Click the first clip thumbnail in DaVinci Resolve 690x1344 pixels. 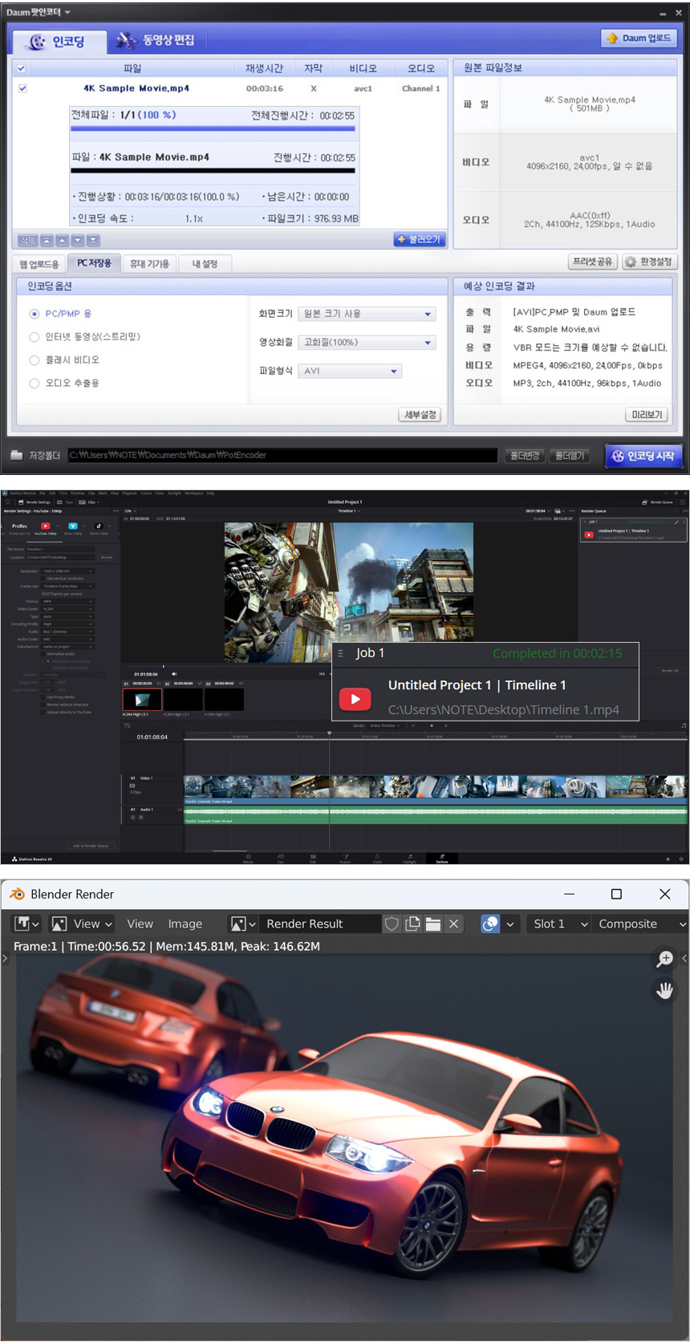(x=142, y=700)
